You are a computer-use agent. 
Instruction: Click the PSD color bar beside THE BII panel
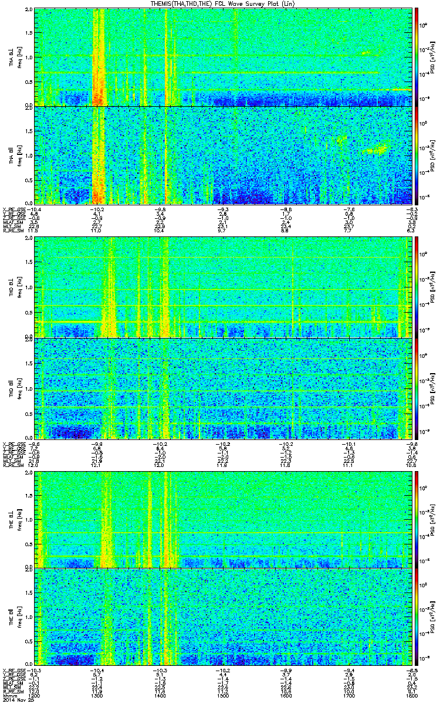[x=417, y=617]
